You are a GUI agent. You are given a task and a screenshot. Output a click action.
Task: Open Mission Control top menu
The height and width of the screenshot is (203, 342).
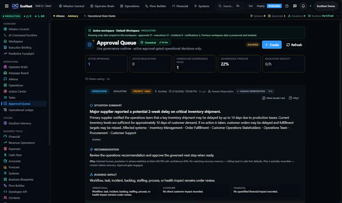point(71,6)
